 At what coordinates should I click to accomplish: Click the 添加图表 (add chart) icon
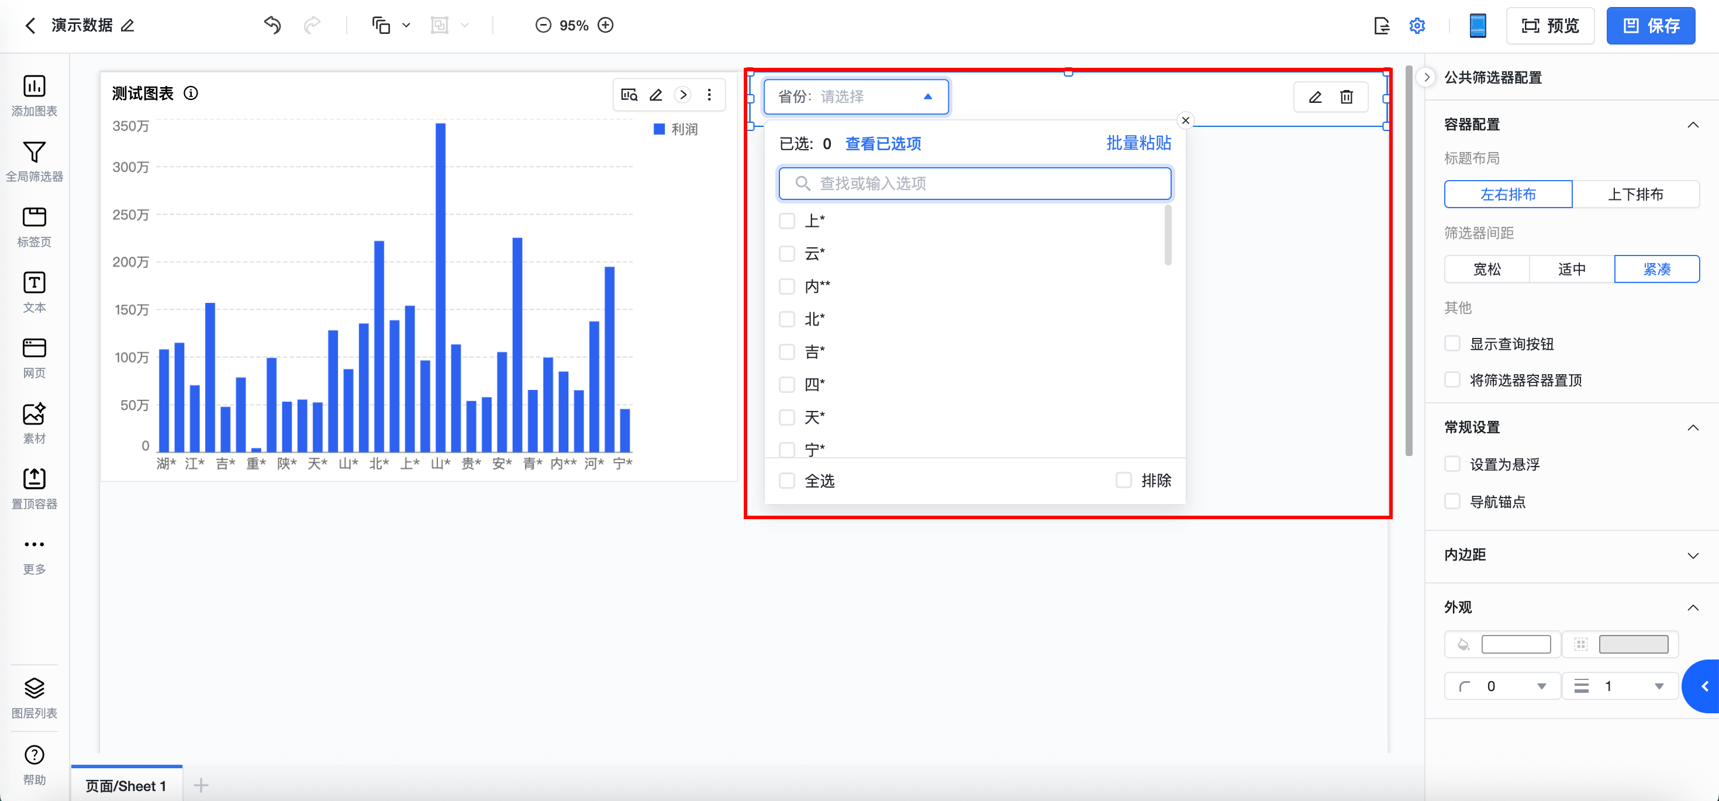pos(34,87)
